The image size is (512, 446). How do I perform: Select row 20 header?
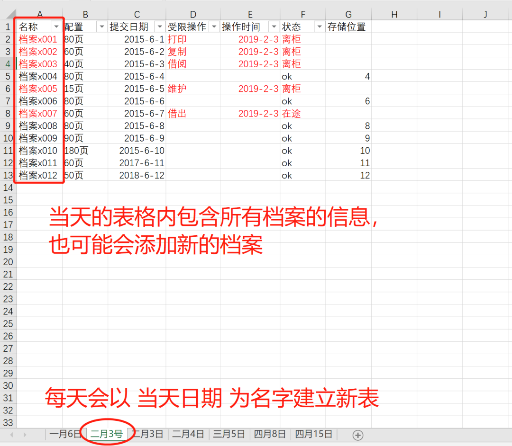pos(8,262)
